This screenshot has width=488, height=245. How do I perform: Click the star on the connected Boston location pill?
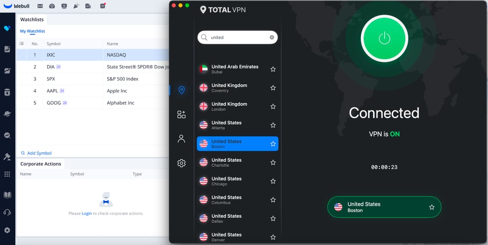pos(432,207)
